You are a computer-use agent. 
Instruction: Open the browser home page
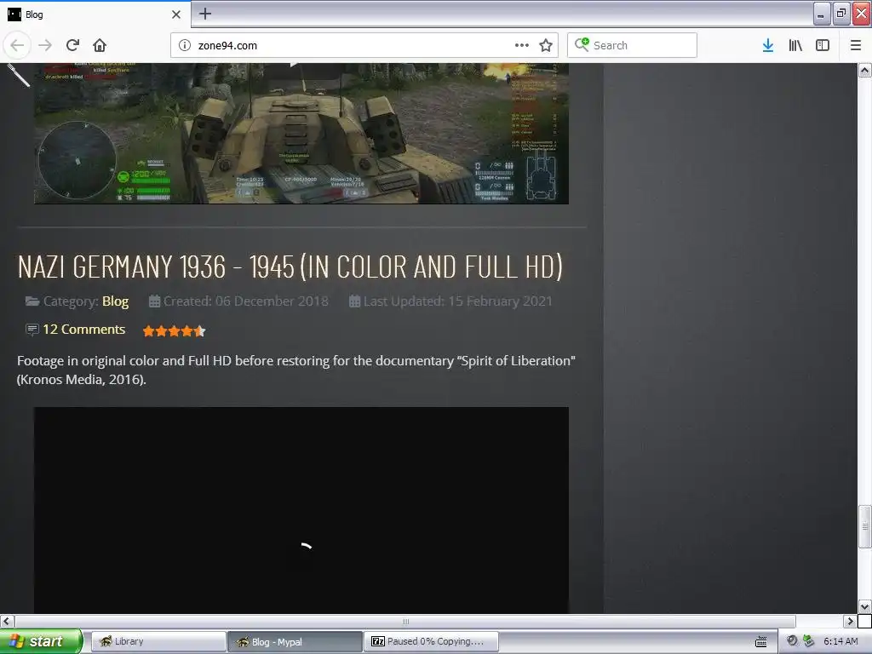pyautogui.click(x=100, y=45)
